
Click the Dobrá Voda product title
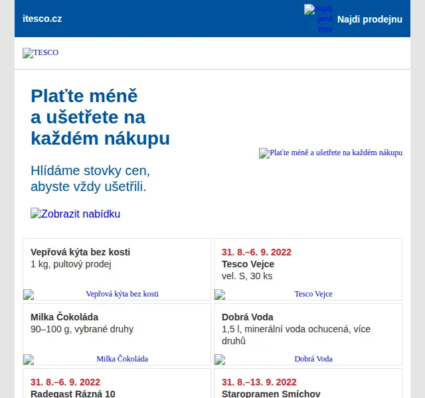248,317
